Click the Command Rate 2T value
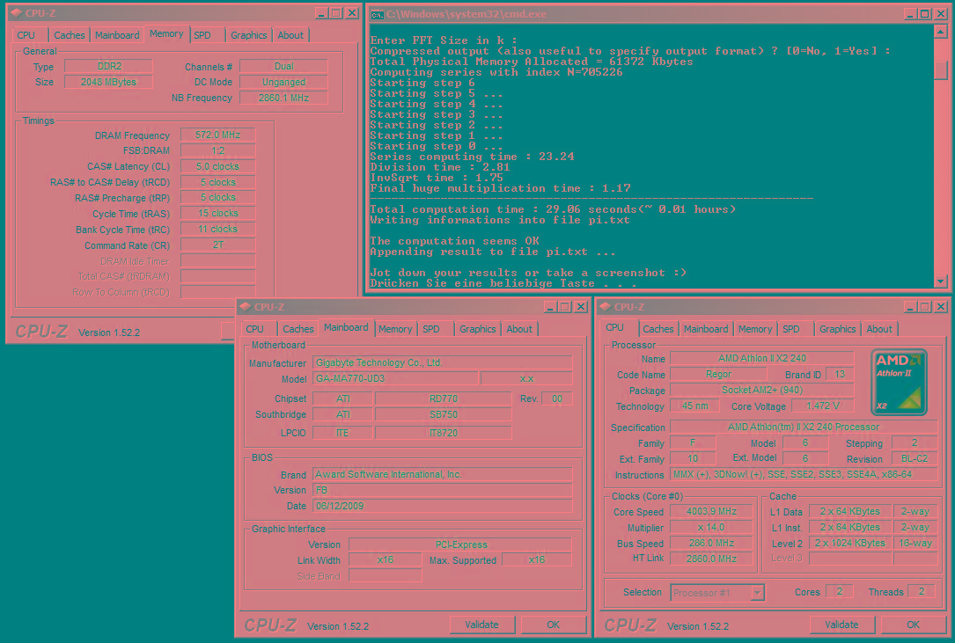The image size is (955, 643). [x=217, y=245]
